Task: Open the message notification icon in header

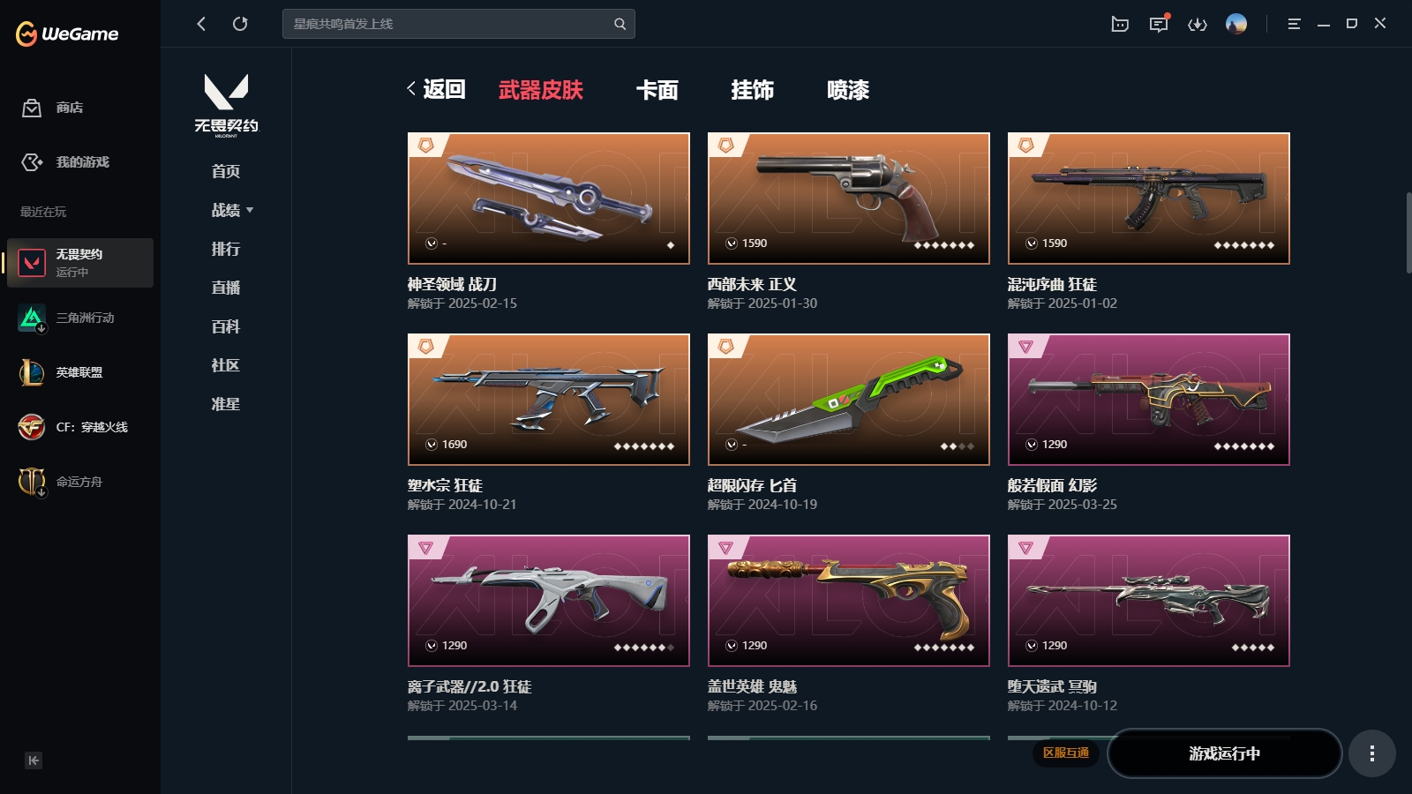Action: click(x=1159, y=24)
